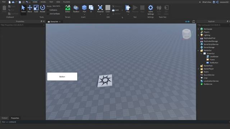
Task: Click the device emulator icon above viewport
Action: click(x=193, y=21)
